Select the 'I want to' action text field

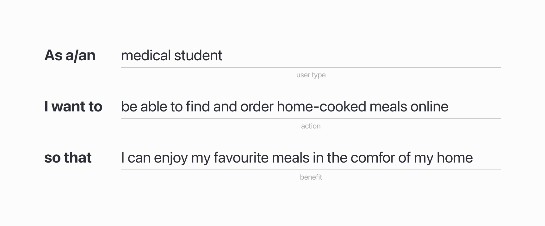[310, 107]
